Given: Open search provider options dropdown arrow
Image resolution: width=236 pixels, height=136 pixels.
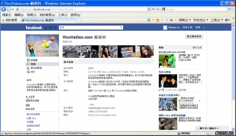Looking at the screenshot, I should point(233,9).
